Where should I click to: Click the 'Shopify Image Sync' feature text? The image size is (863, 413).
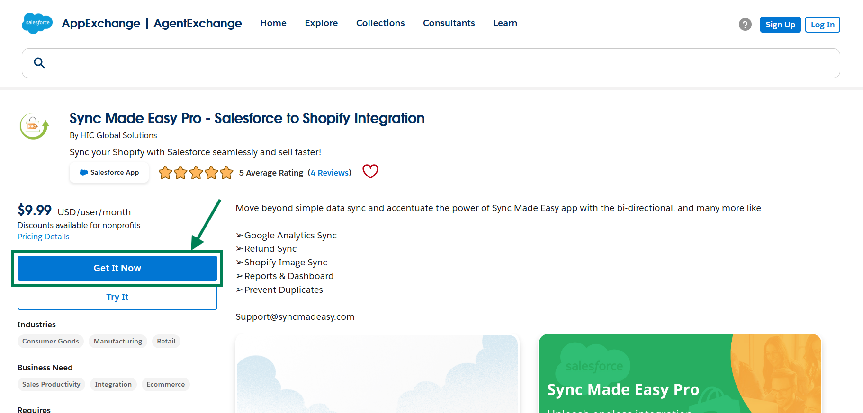click(x=286, y=263)
